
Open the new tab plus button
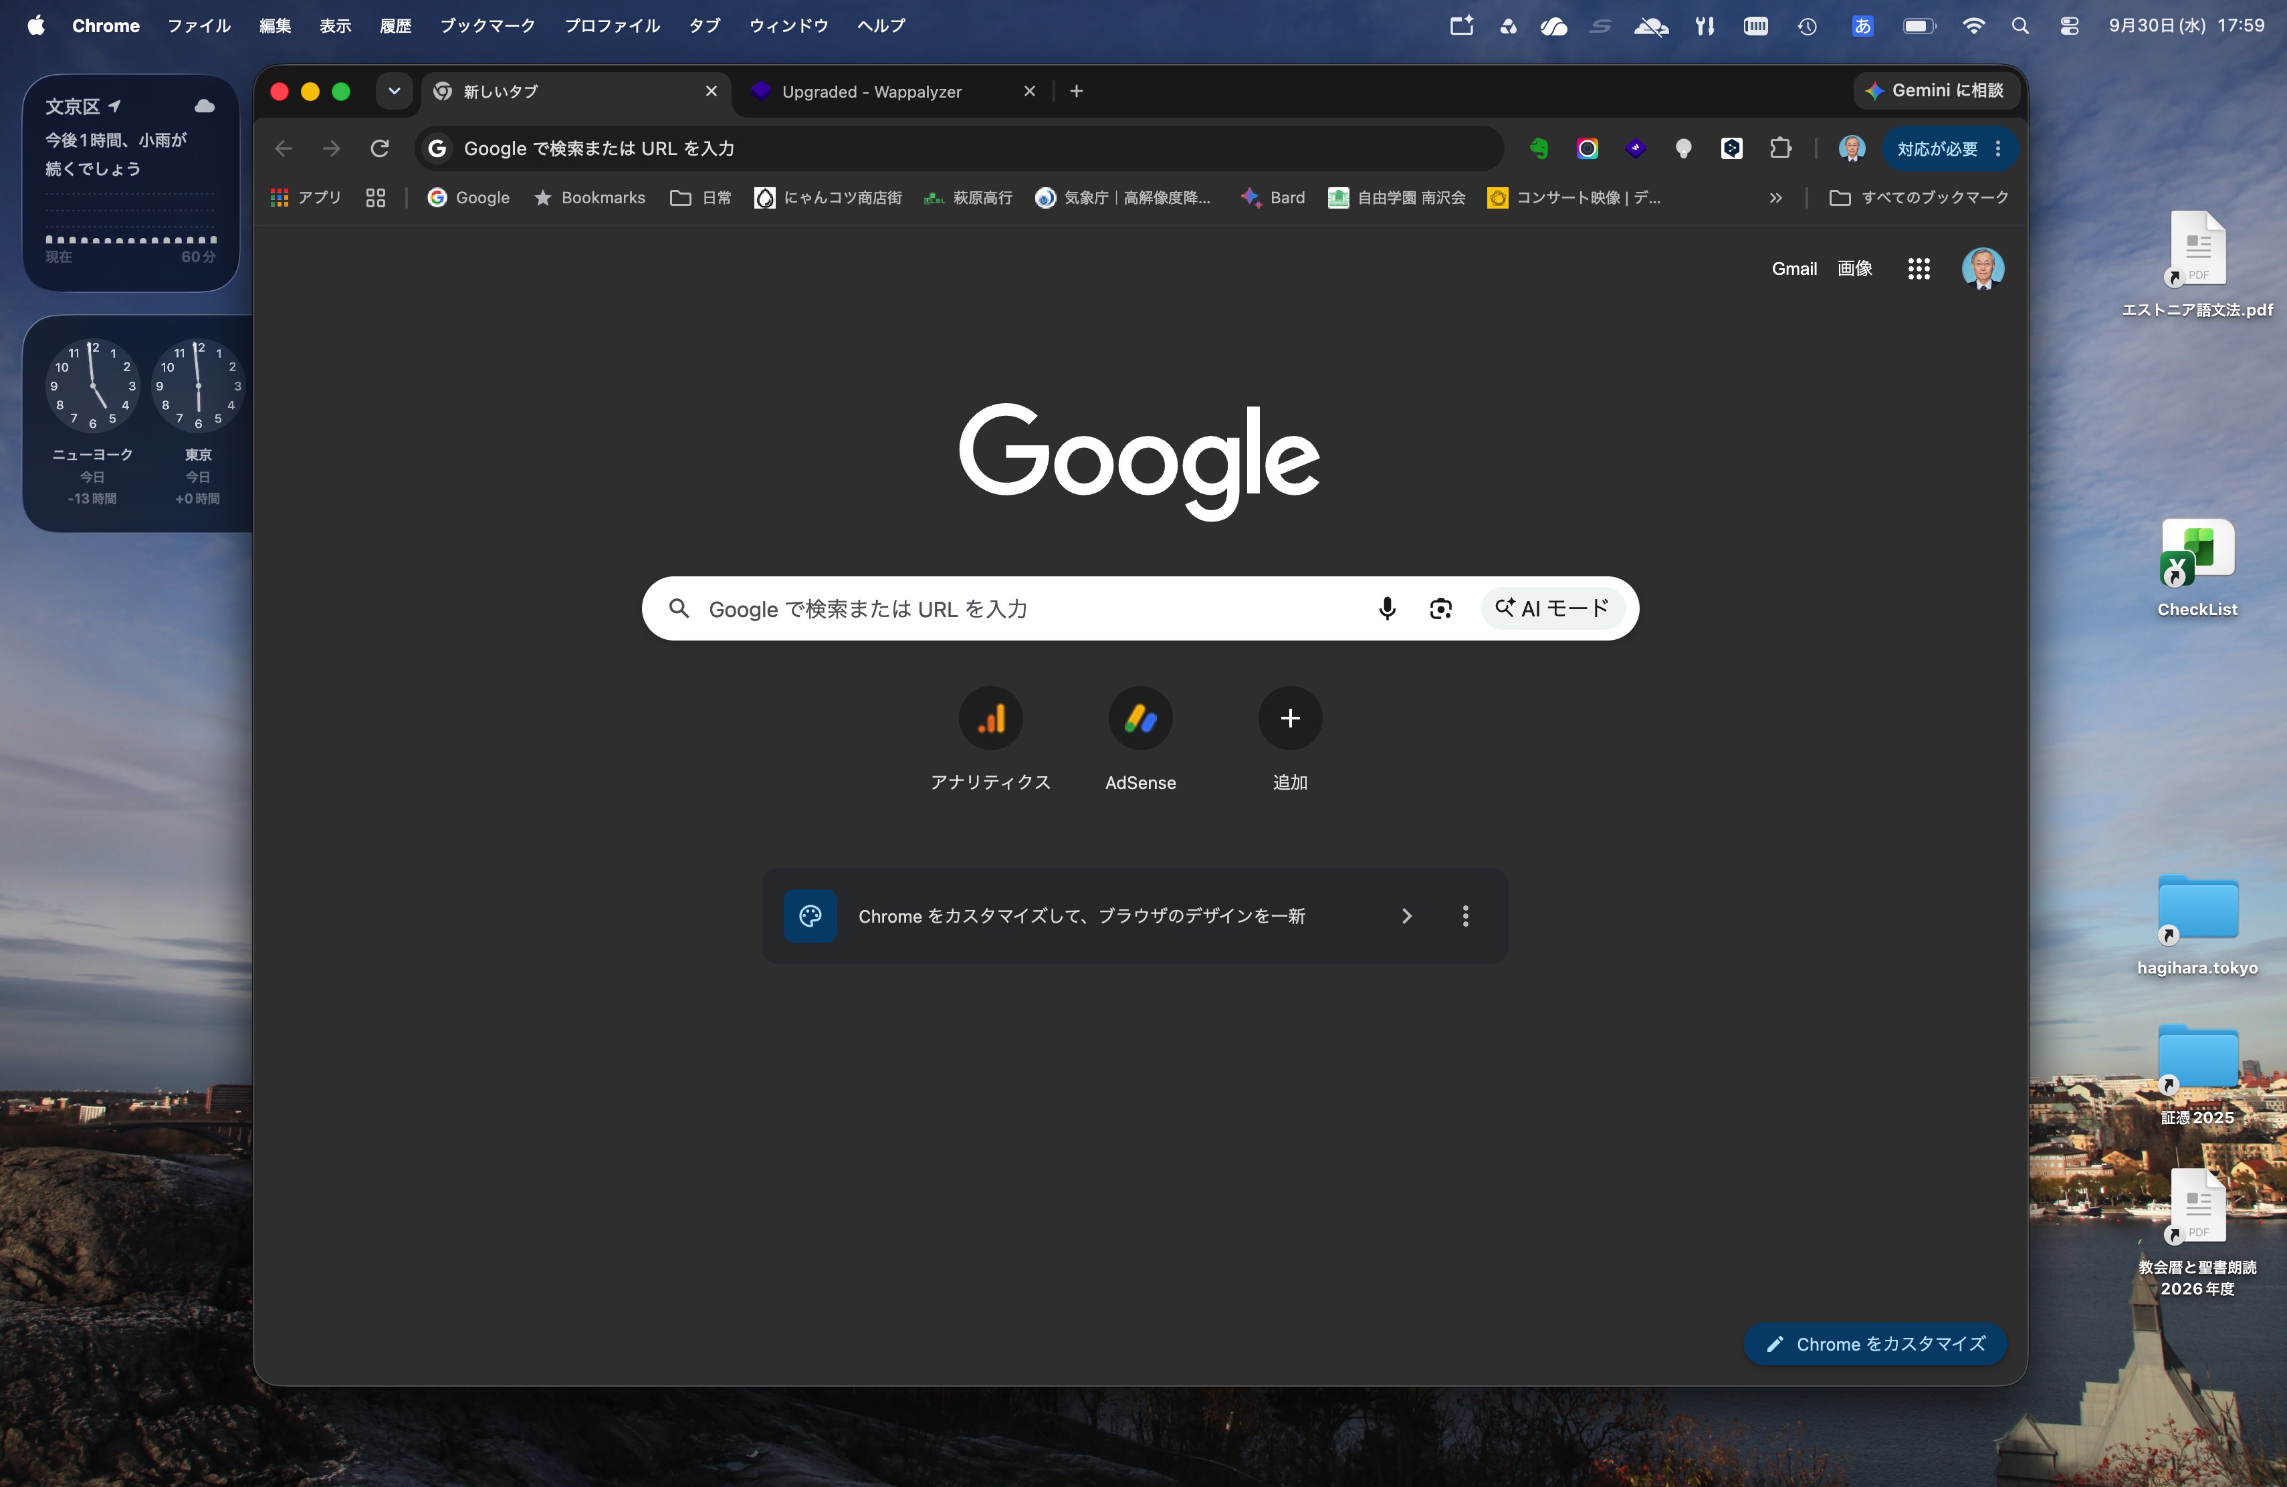[x=1076, y=91]
